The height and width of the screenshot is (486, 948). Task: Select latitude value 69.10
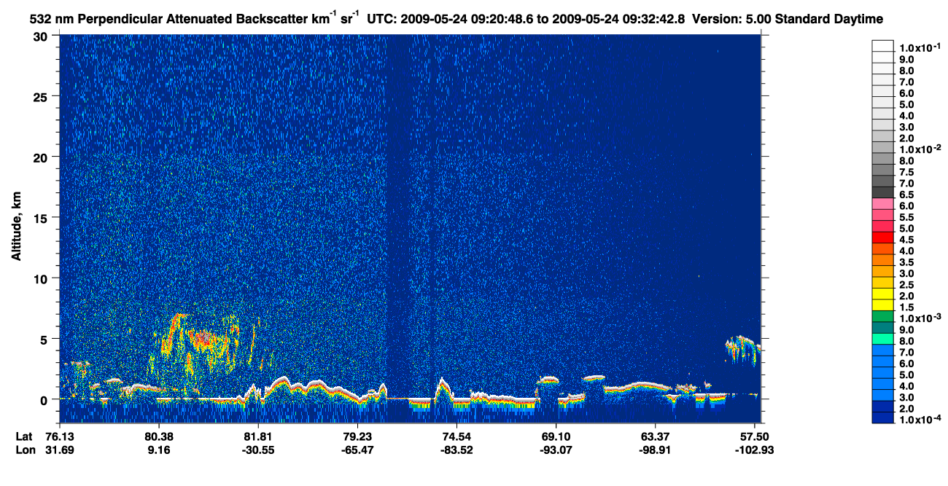click(556, 436)
